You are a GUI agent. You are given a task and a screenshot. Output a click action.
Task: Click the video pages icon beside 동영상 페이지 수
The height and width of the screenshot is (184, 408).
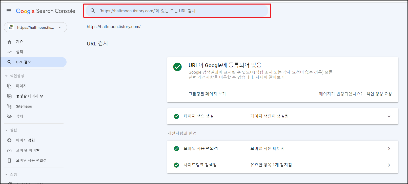(9, 96)
